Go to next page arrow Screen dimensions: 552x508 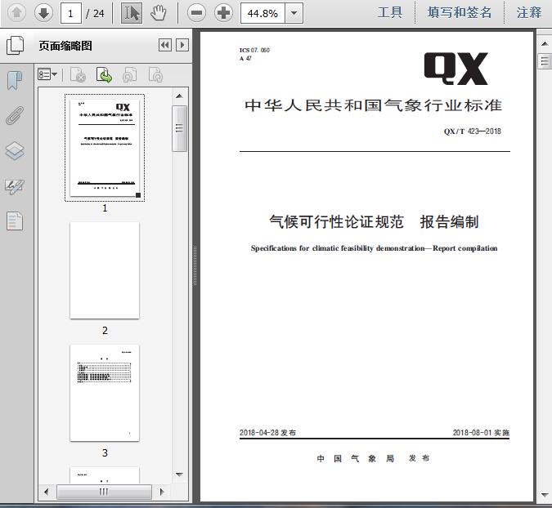coord(43,13)
